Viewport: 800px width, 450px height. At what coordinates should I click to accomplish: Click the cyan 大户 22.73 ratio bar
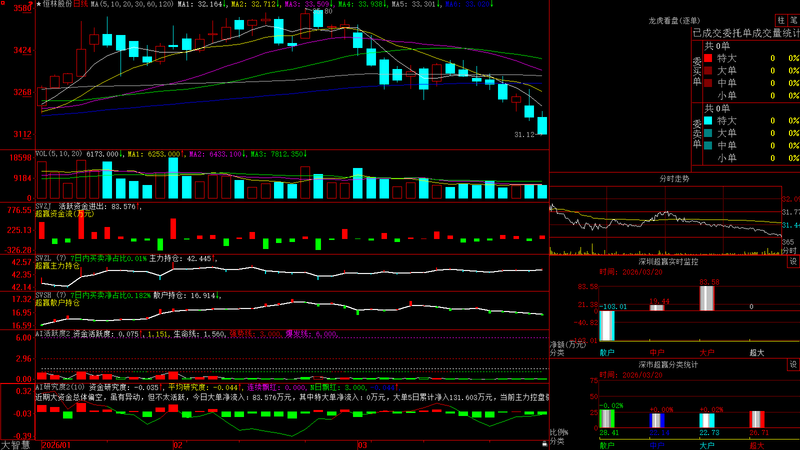click(x=707, y=420)
